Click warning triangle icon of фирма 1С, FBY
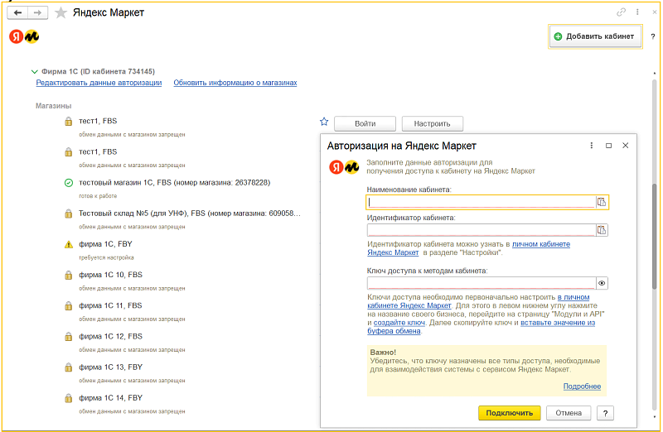The height and width of the screenshot is (432, 663). pos(69,244)
